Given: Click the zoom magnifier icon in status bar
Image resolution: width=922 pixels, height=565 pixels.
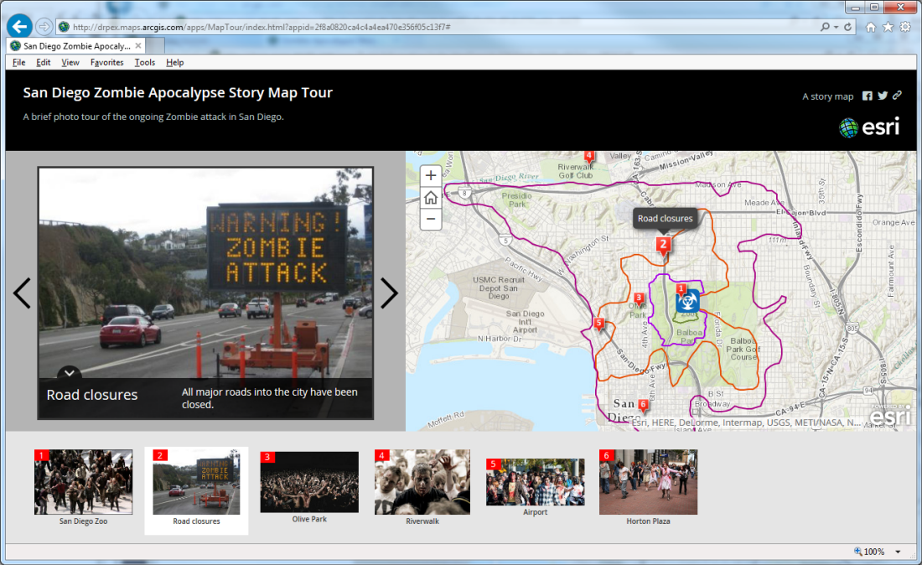Looking at the screenshot, I should pos(858,552).
